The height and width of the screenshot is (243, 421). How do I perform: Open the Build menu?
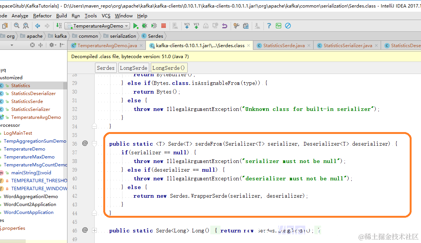61,16
